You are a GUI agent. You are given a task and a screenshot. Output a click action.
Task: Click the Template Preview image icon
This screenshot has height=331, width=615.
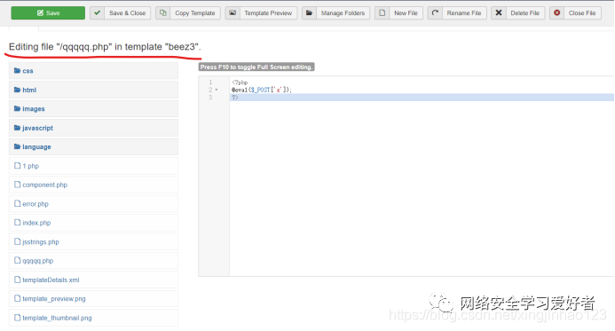pos(233,13)
